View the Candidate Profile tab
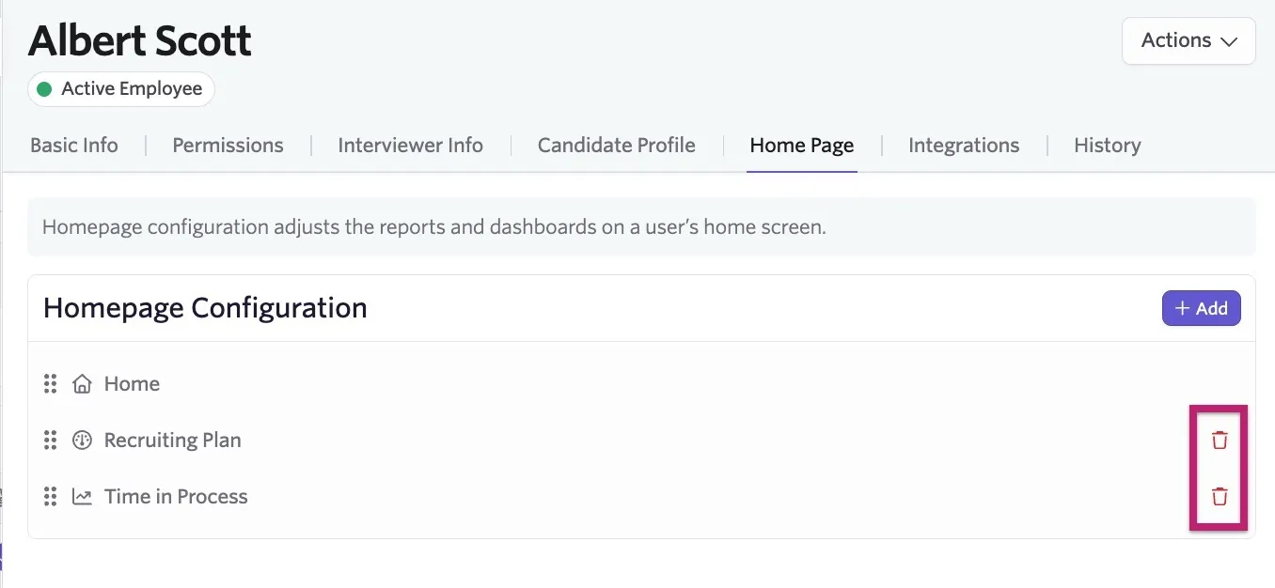 pos(617,145)
